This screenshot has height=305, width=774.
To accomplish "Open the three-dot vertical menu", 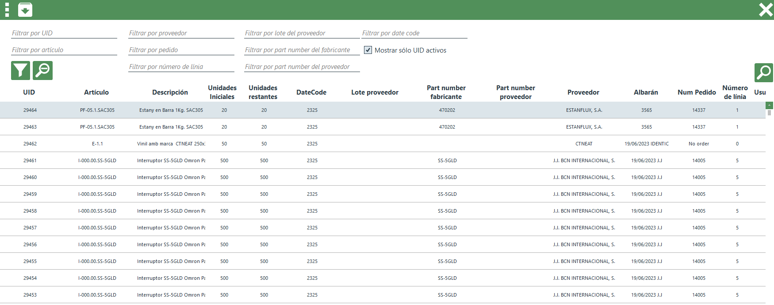I will 7,10.
